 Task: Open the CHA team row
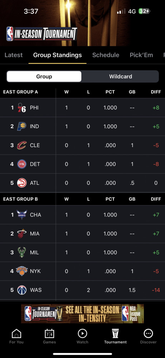pos(82,215)
